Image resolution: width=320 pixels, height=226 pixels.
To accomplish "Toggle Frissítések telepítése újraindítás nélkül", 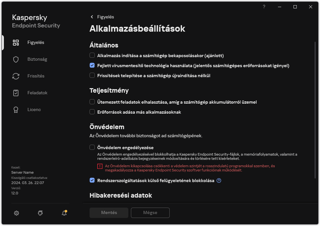I will coord(92,75).
